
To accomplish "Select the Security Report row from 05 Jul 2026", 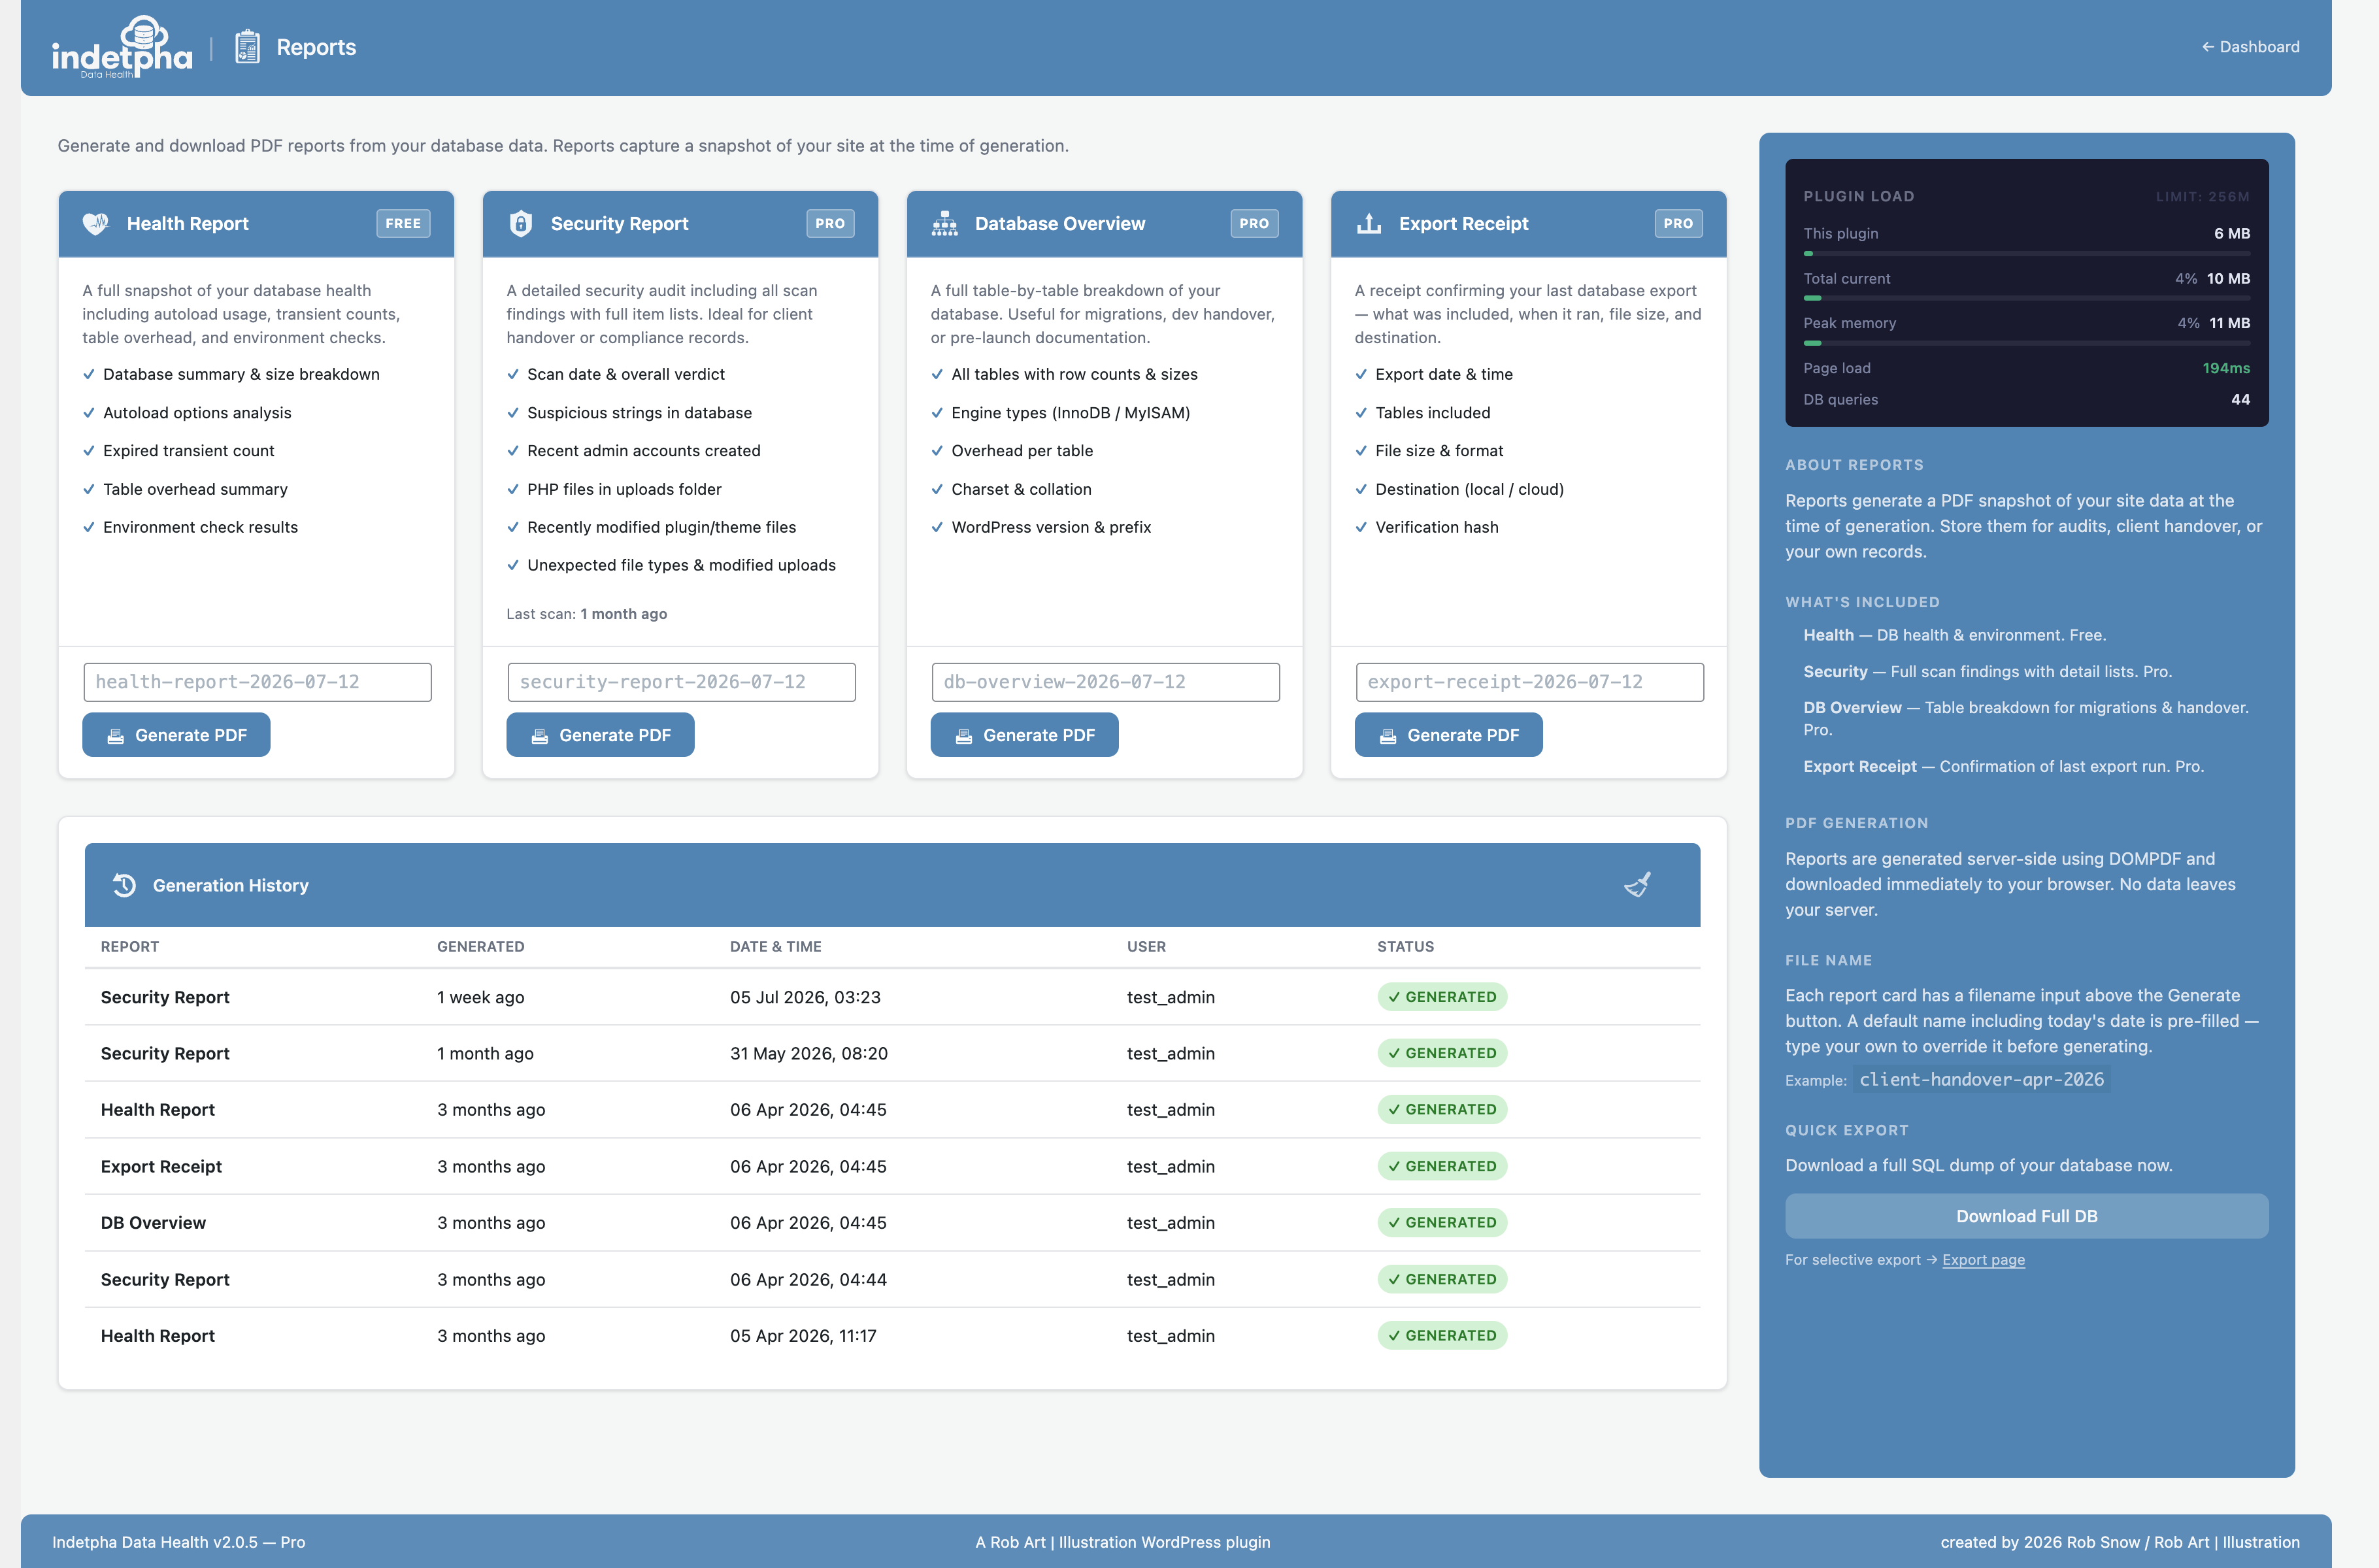I will tap(892, 997).
